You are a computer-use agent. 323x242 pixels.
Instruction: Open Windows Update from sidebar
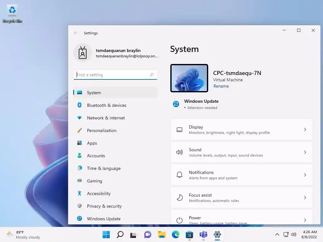115,218
